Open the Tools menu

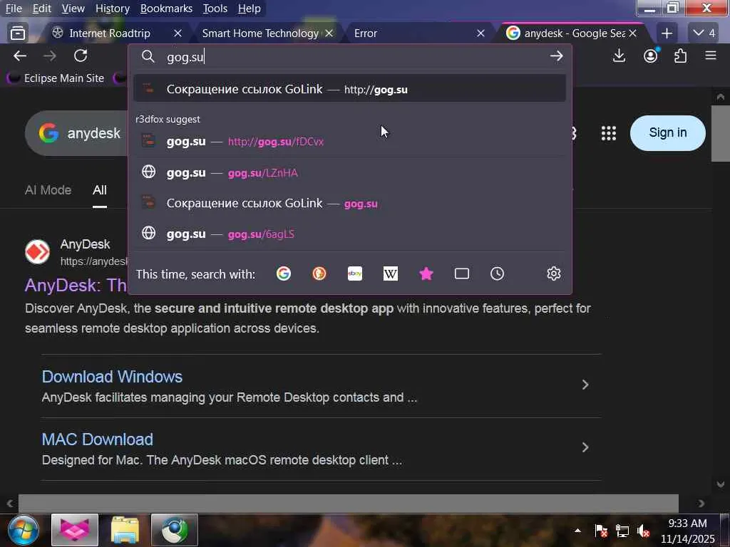215,9
